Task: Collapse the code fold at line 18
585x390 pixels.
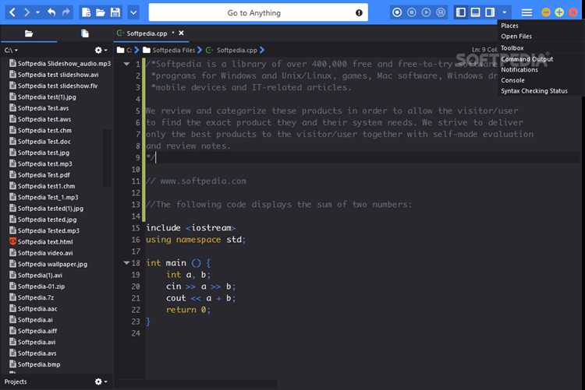Action: click(x=126, y=263)
